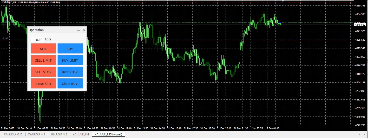
Task: Click the '31 Dec 13:30' time label
Action: pos(141,128)
